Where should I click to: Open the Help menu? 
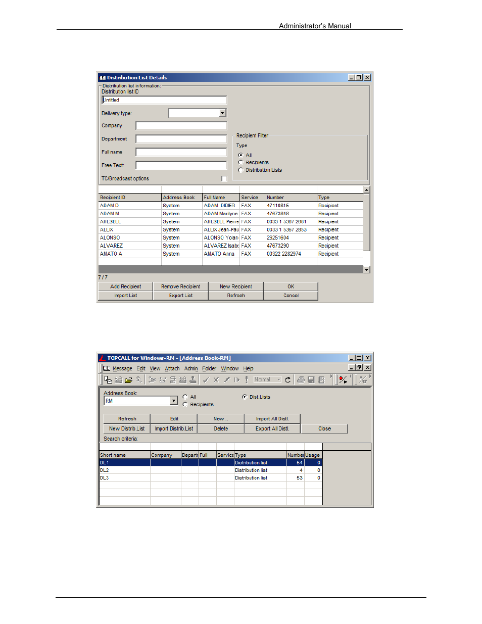point(248,369)
